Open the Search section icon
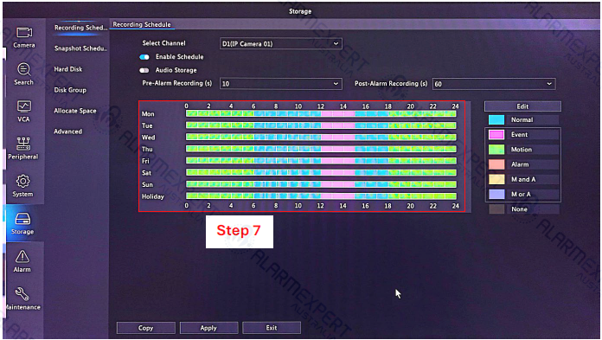The width and height of the screenshot is (602, 340). 24,69
